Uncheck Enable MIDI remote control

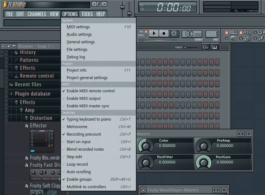(x=90, y=91)
